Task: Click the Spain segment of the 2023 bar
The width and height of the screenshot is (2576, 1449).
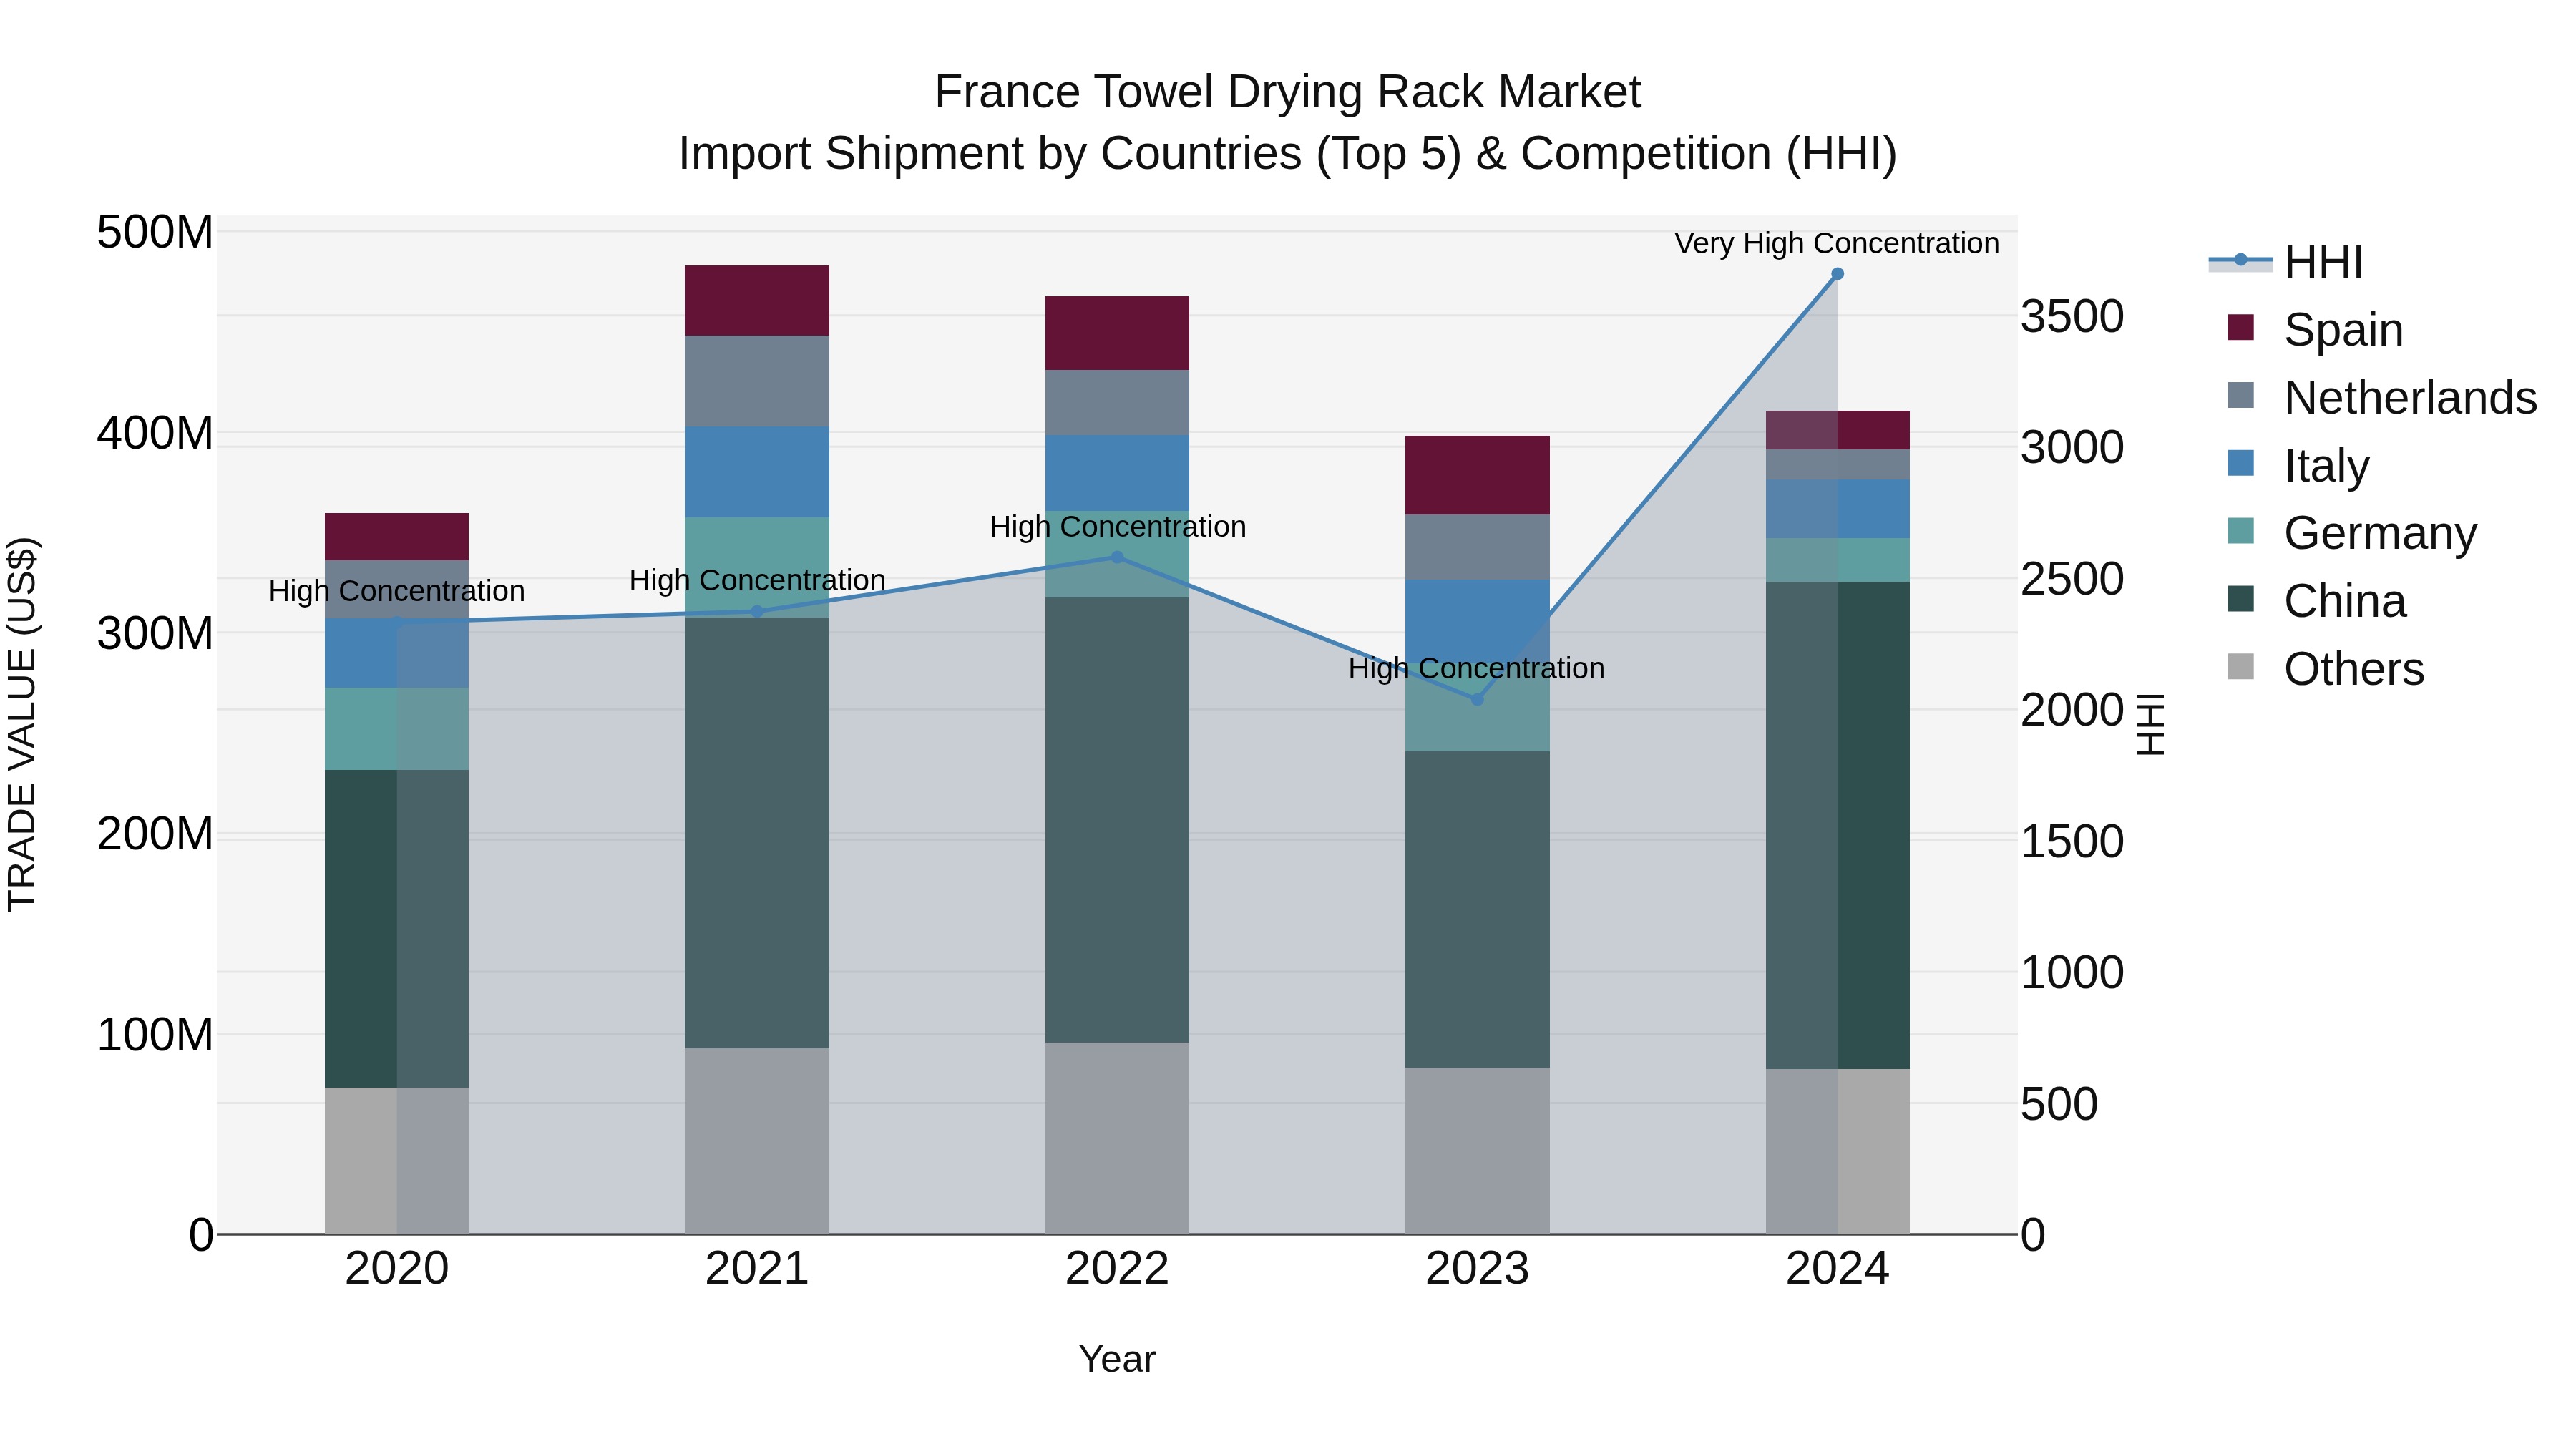Action: point(1477,475)
